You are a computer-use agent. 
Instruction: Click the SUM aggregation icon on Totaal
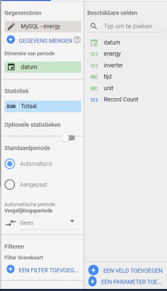coord(11,106)
